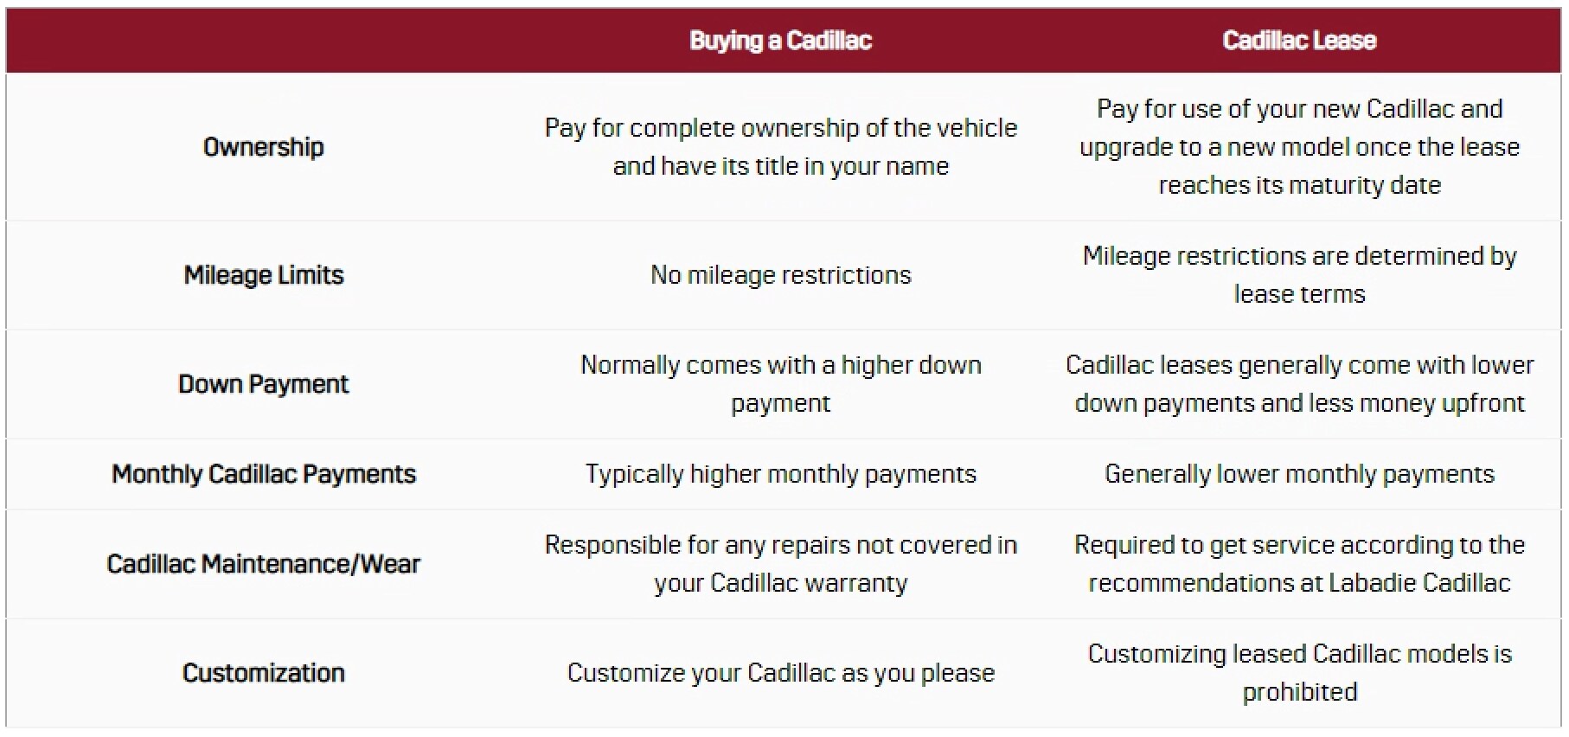Click 'Customize your Cadillac as you please'
This screenshot has height=737, width=1569.
coord(780,673)
